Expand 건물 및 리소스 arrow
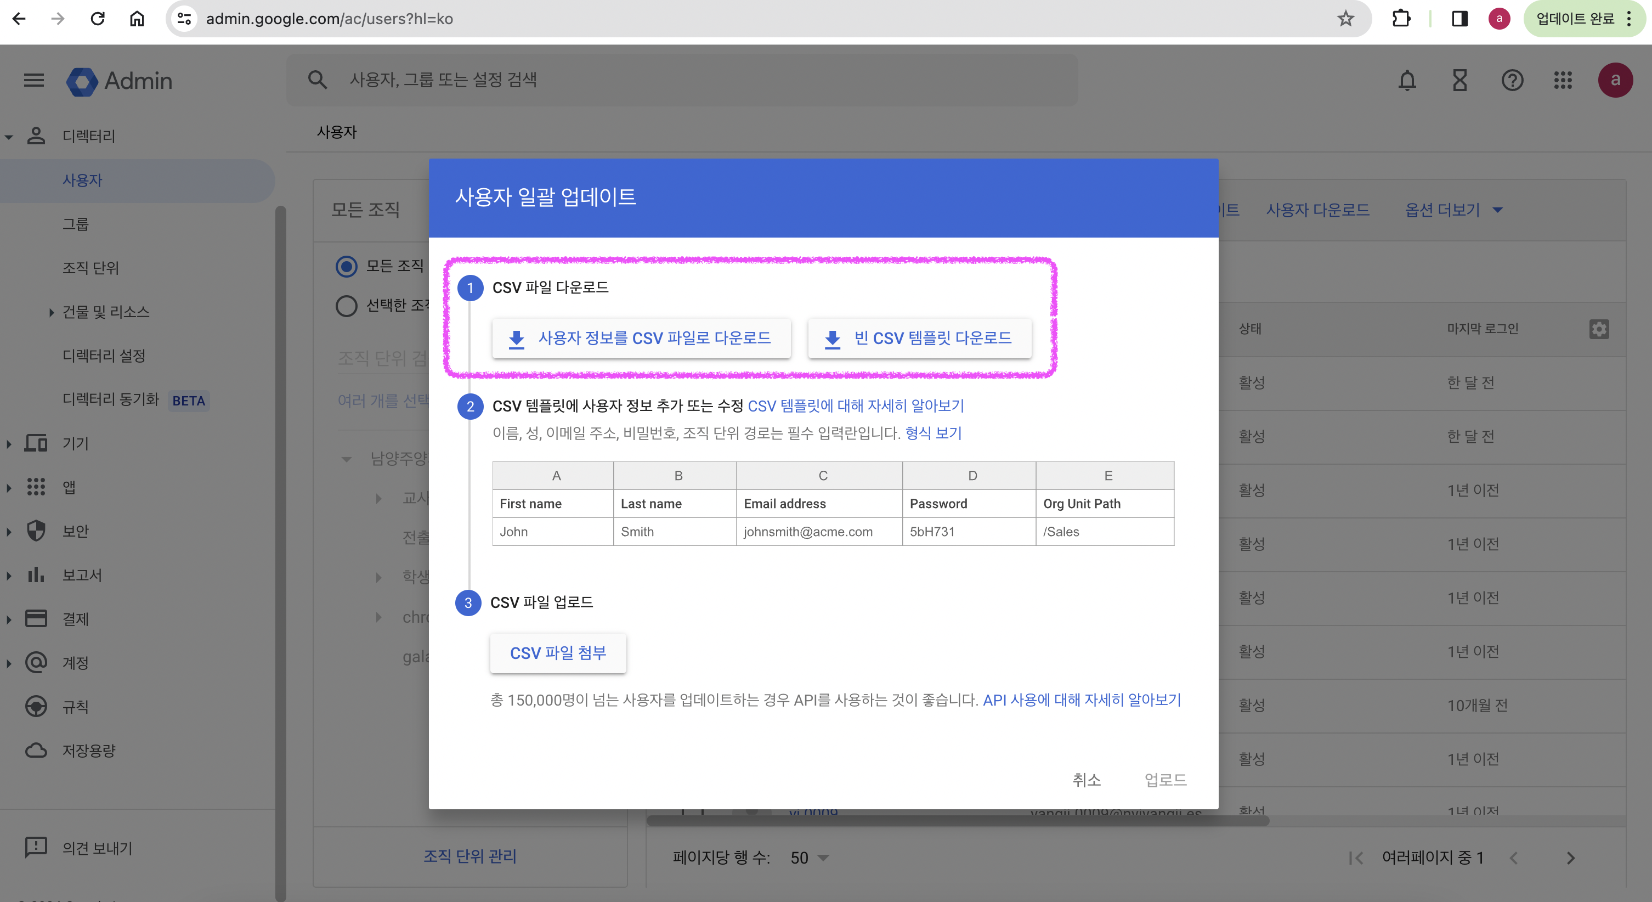 (52, 312)
